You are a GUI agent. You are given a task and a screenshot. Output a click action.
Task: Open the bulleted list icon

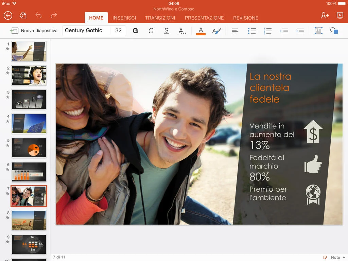(252, 31)
